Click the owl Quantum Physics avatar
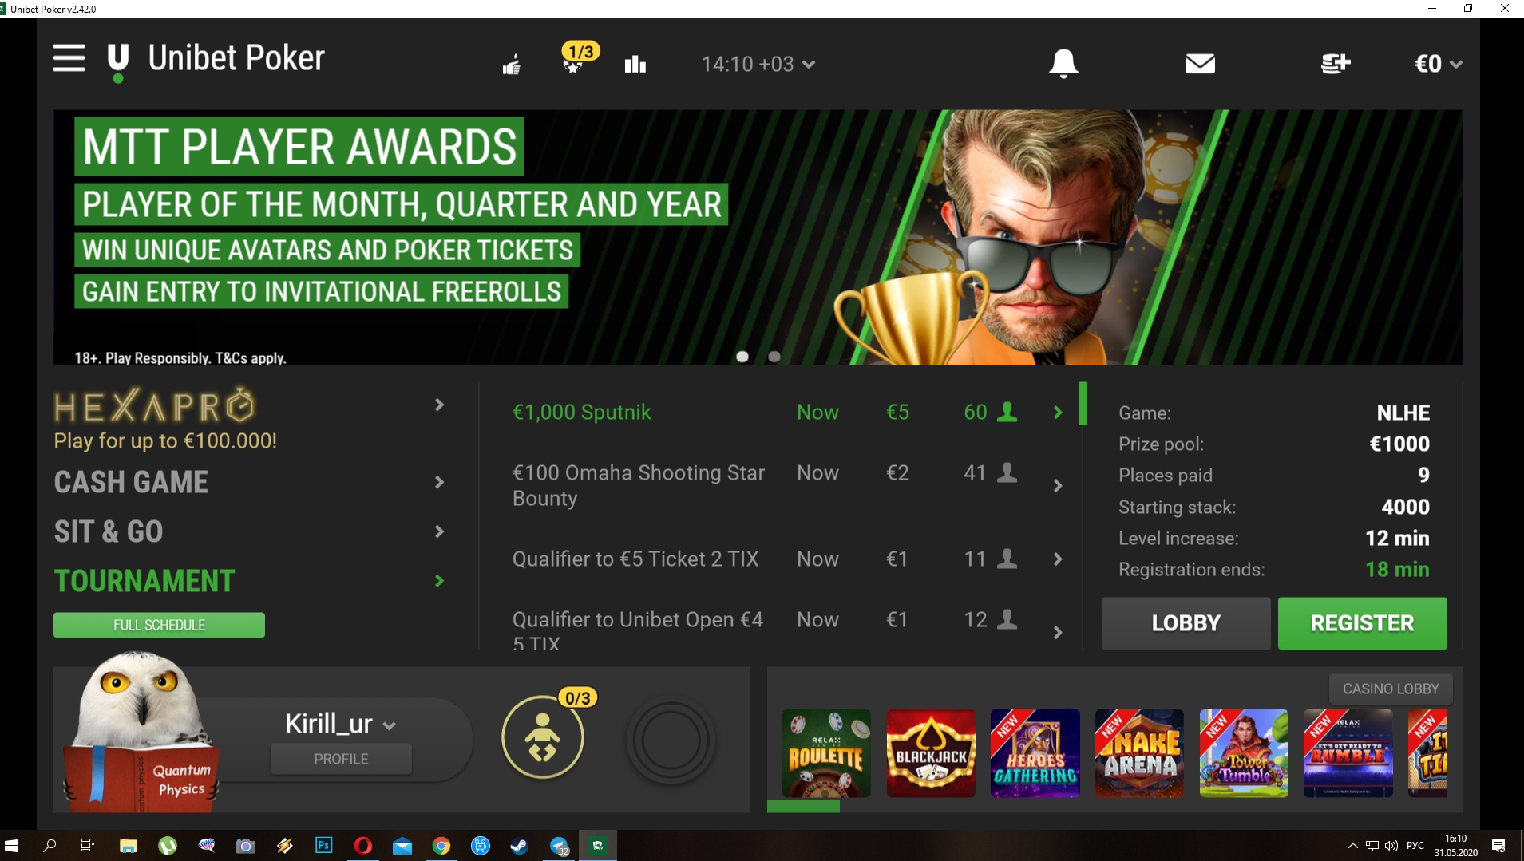The width and height of the screenshot is (1524, 861). click(x=142, y=733)
